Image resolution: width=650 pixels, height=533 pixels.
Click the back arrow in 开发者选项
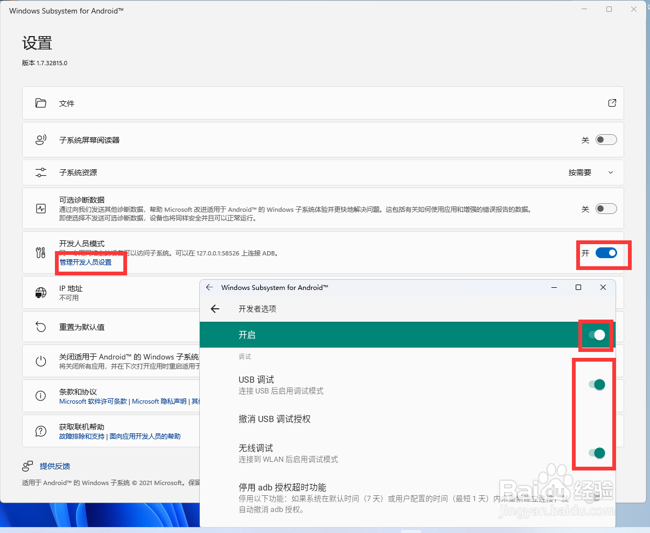pyautogui.click(x=215, y=309)
